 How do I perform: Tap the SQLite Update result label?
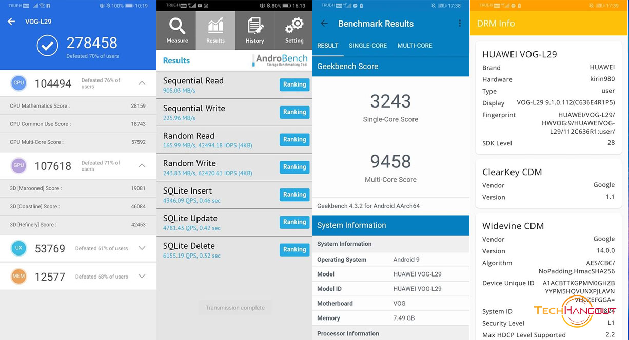click(x=190, y=219)
